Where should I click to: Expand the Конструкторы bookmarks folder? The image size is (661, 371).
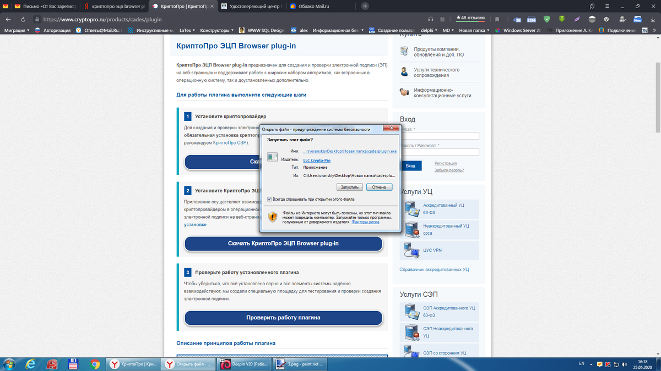pos(216,30)
